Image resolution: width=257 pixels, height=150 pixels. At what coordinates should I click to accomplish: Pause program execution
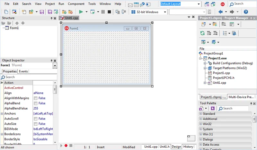[x=103, y=12]
